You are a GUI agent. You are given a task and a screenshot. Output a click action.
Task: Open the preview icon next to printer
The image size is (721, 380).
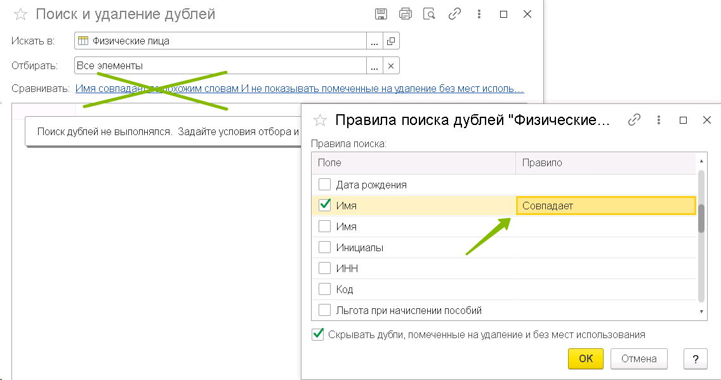[x=430, y=14]
